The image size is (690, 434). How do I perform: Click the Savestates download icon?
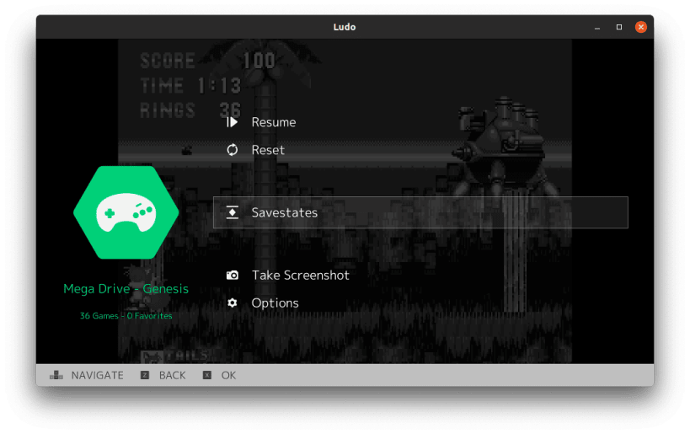pyautogui.click(x=232, y=212)
